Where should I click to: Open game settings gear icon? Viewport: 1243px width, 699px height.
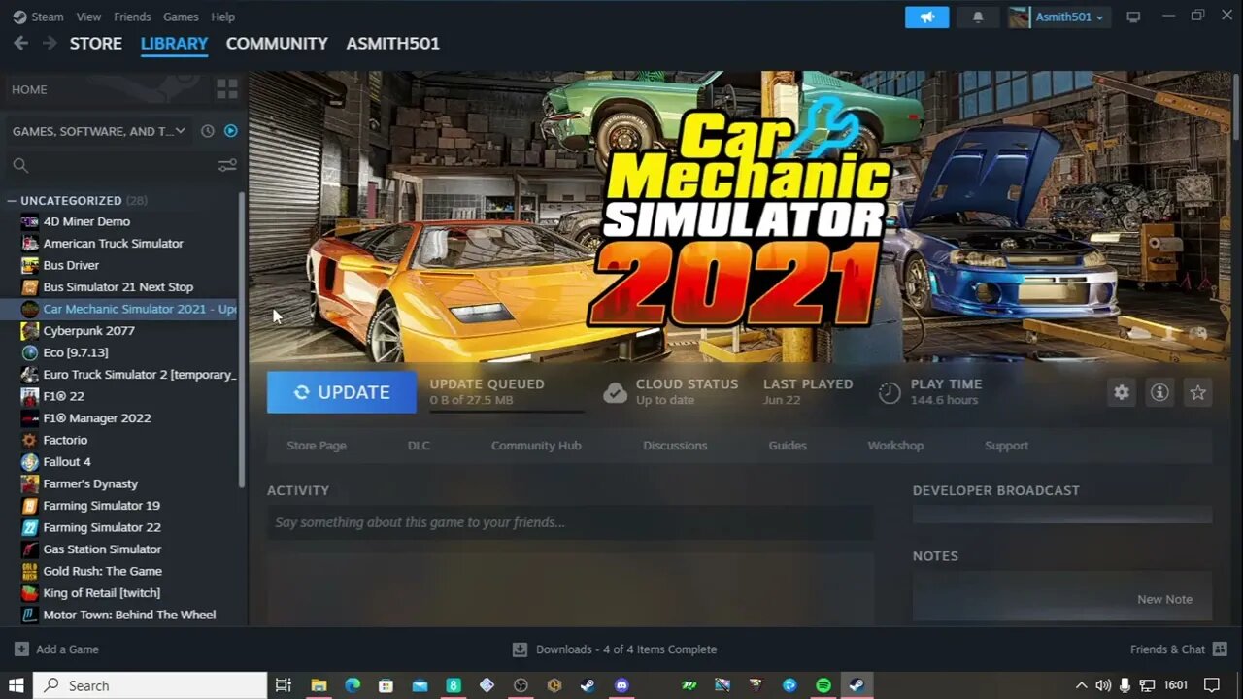tap(1122, 392)
